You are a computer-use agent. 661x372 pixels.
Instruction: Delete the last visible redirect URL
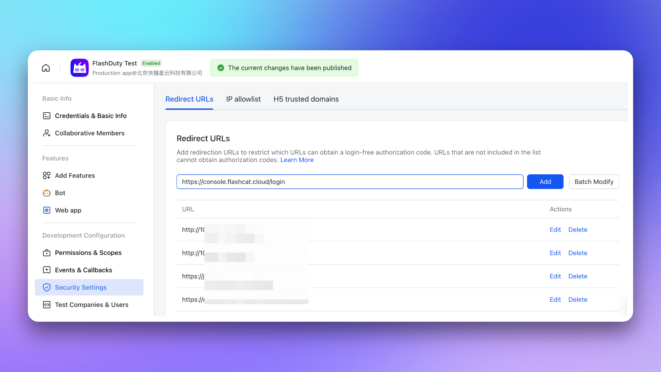coord(577,300)
